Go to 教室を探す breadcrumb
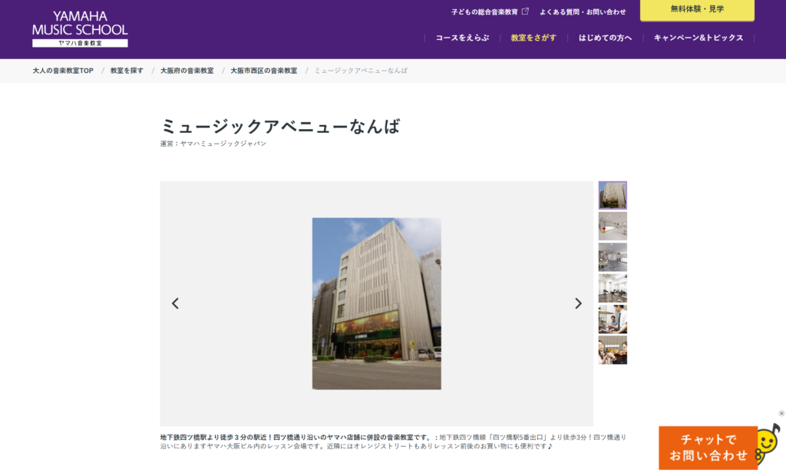The image size is (786, 473). pos(127,71)
